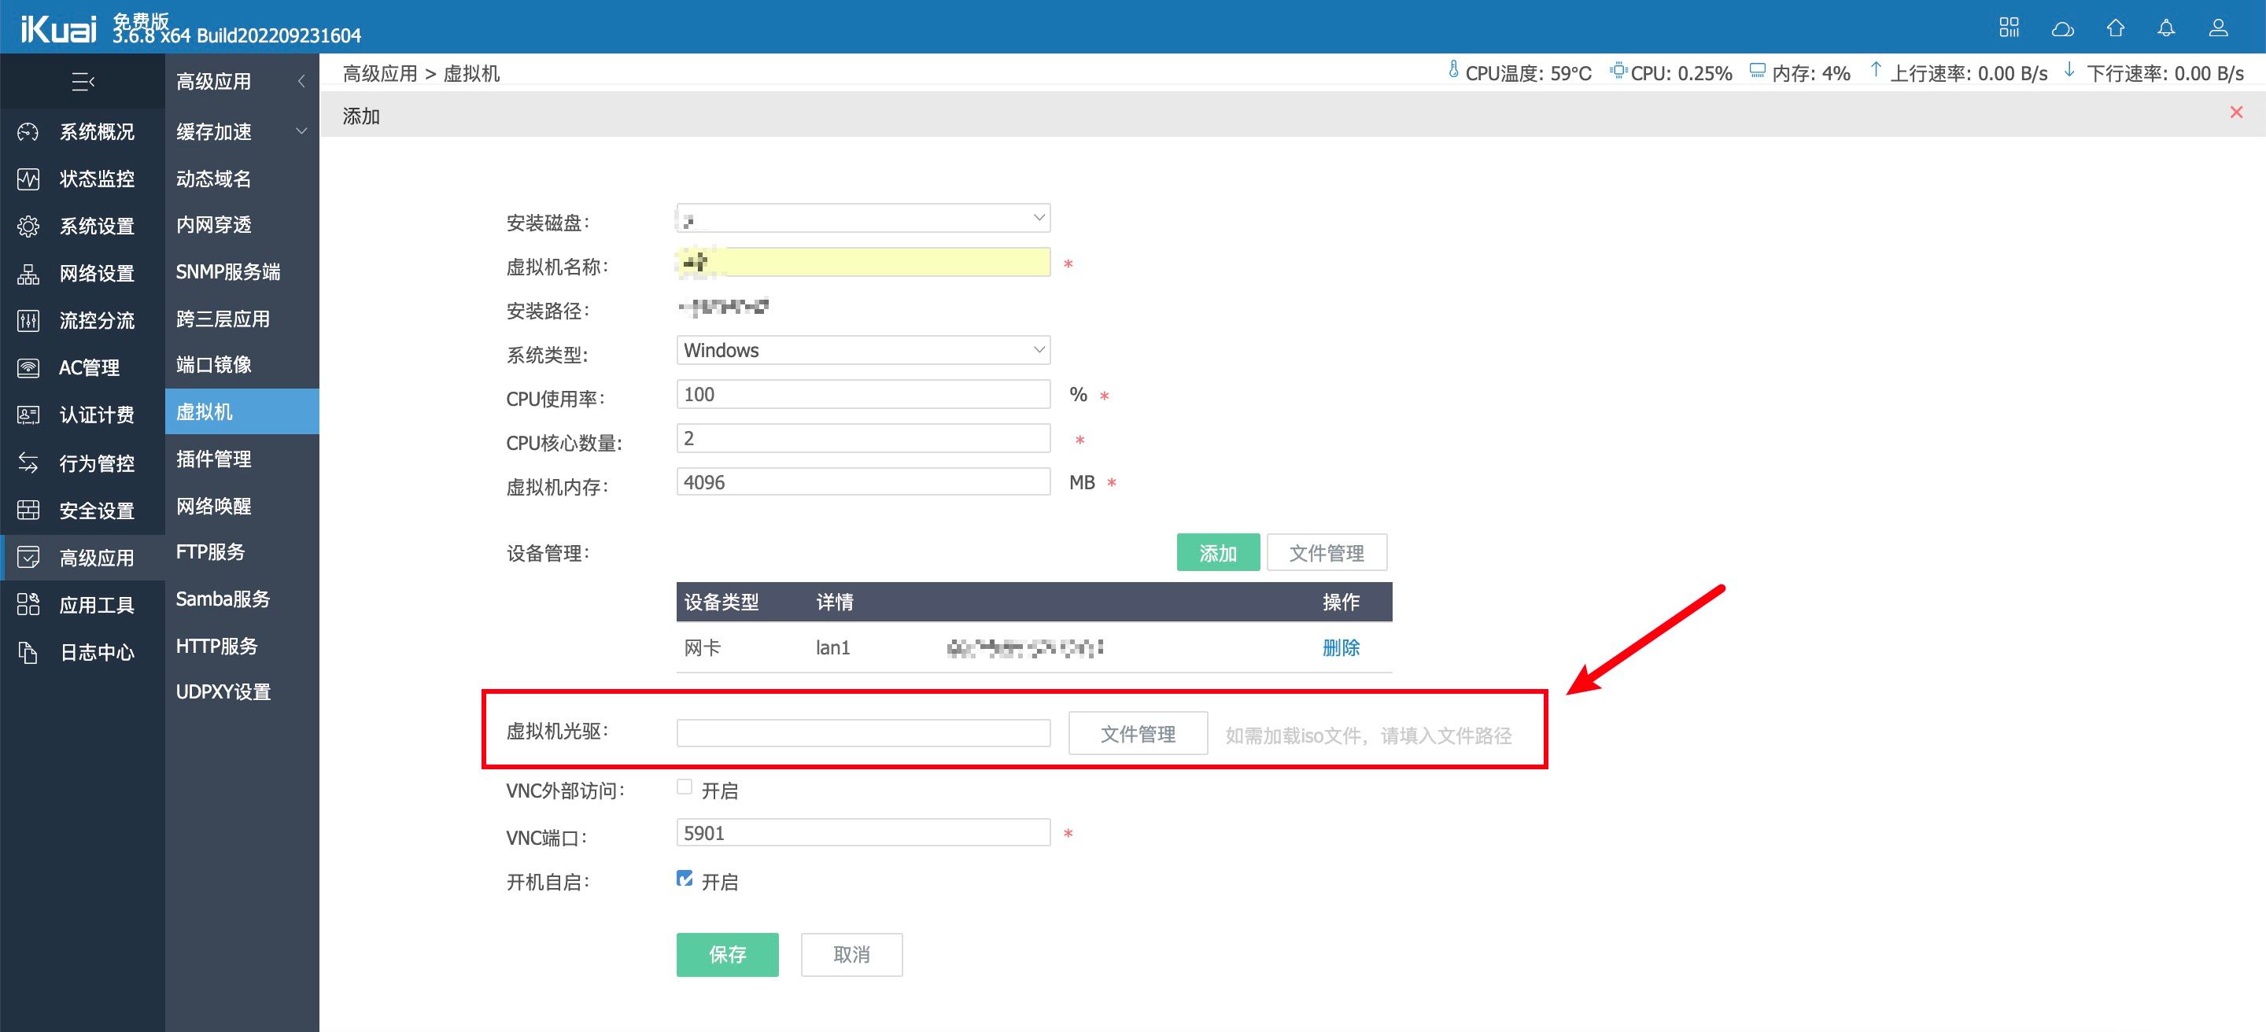This screenshot has width=2266, height=1032.
Task: Click the 高级应用 checkbox icon
Action: (x=28, y=558)
